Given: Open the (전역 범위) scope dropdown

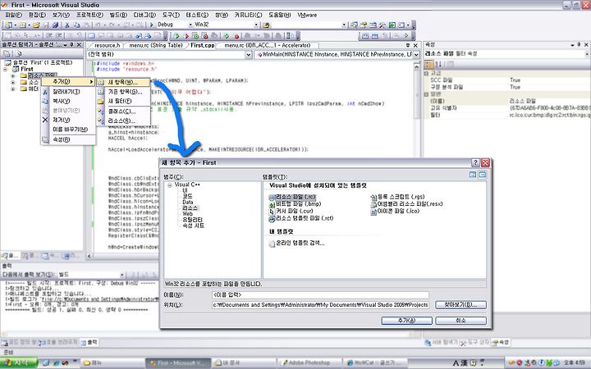Looking at the screenshot, I should coord(248,55).
